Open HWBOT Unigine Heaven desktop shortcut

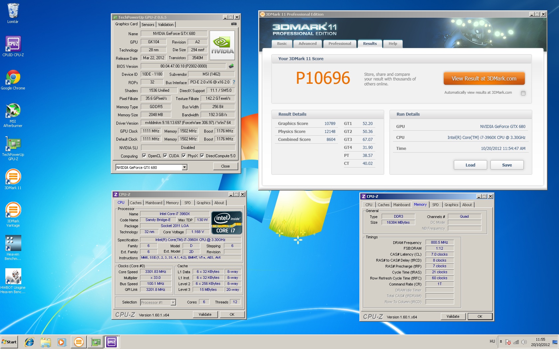pyautogui.click(x=13, y=281)
